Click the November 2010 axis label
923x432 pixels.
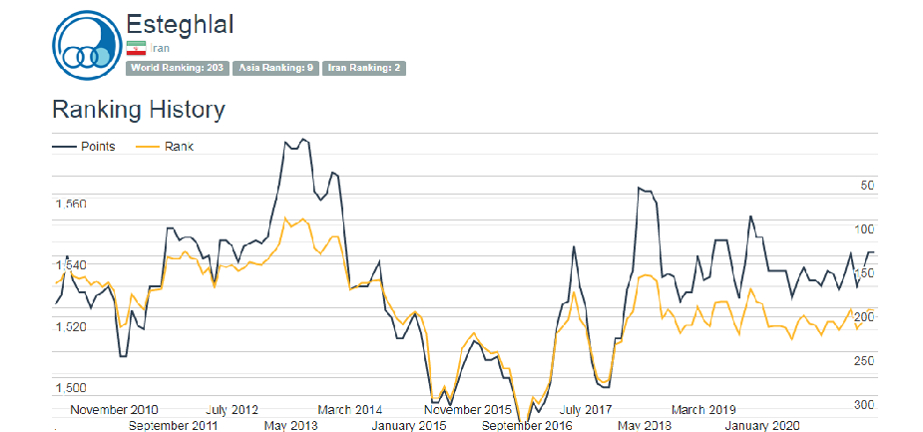pos(114,410)
